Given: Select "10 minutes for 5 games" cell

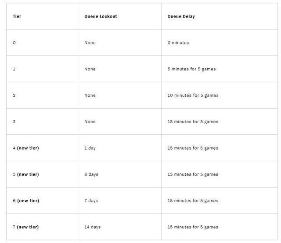Looking at the screenshot, I should (193, 96).
